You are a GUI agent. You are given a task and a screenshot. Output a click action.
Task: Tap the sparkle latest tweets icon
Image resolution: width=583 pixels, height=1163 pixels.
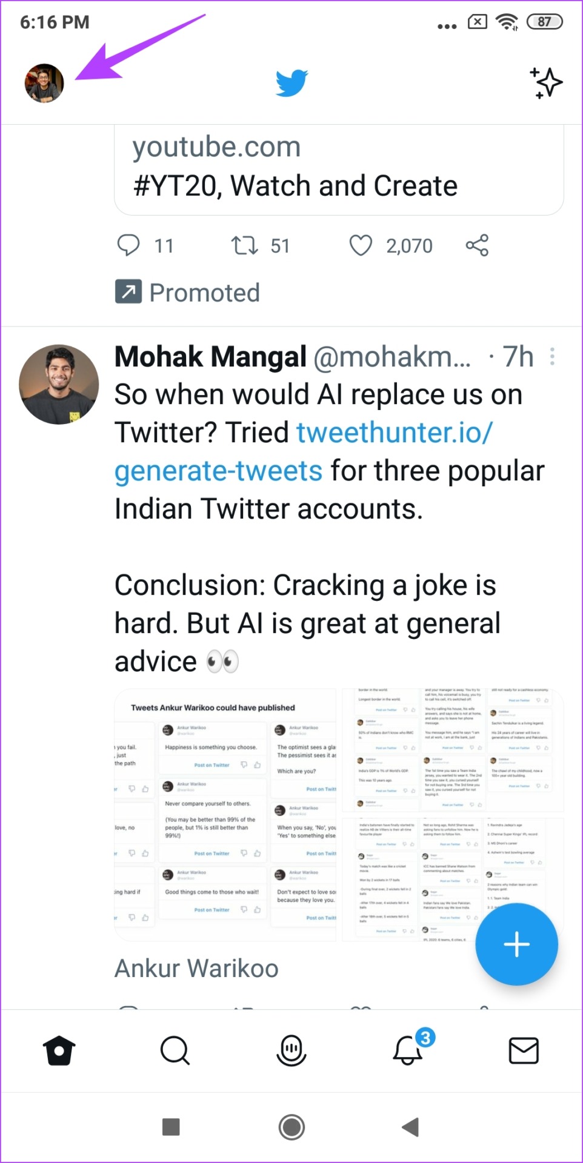(x=546, y=83)
